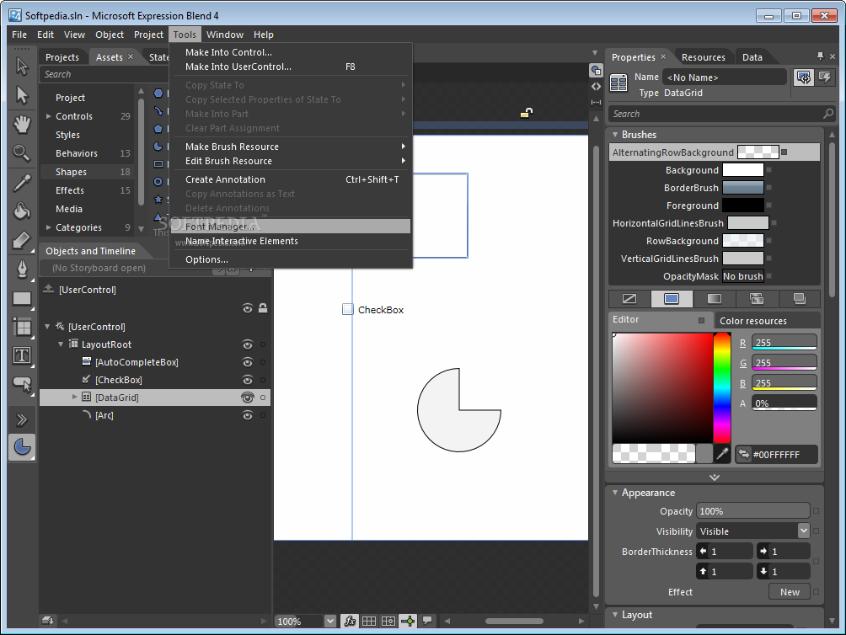846x635 pixels.
Task: Lock the LayoutRoot element
Action: 263,344
